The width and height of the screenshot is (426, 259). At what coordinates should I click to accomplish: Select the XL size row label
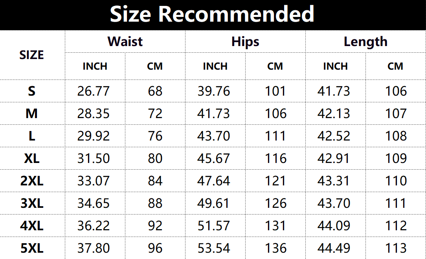32,159
